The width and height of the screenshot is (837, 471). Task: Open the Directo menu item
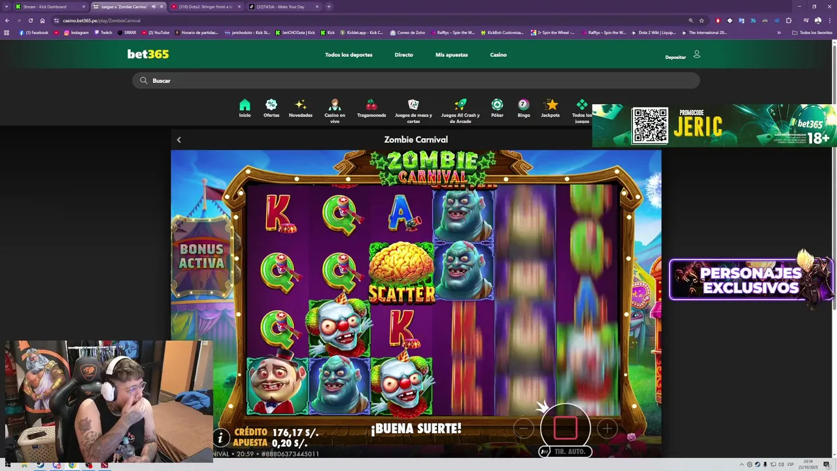tap(403, 55)
